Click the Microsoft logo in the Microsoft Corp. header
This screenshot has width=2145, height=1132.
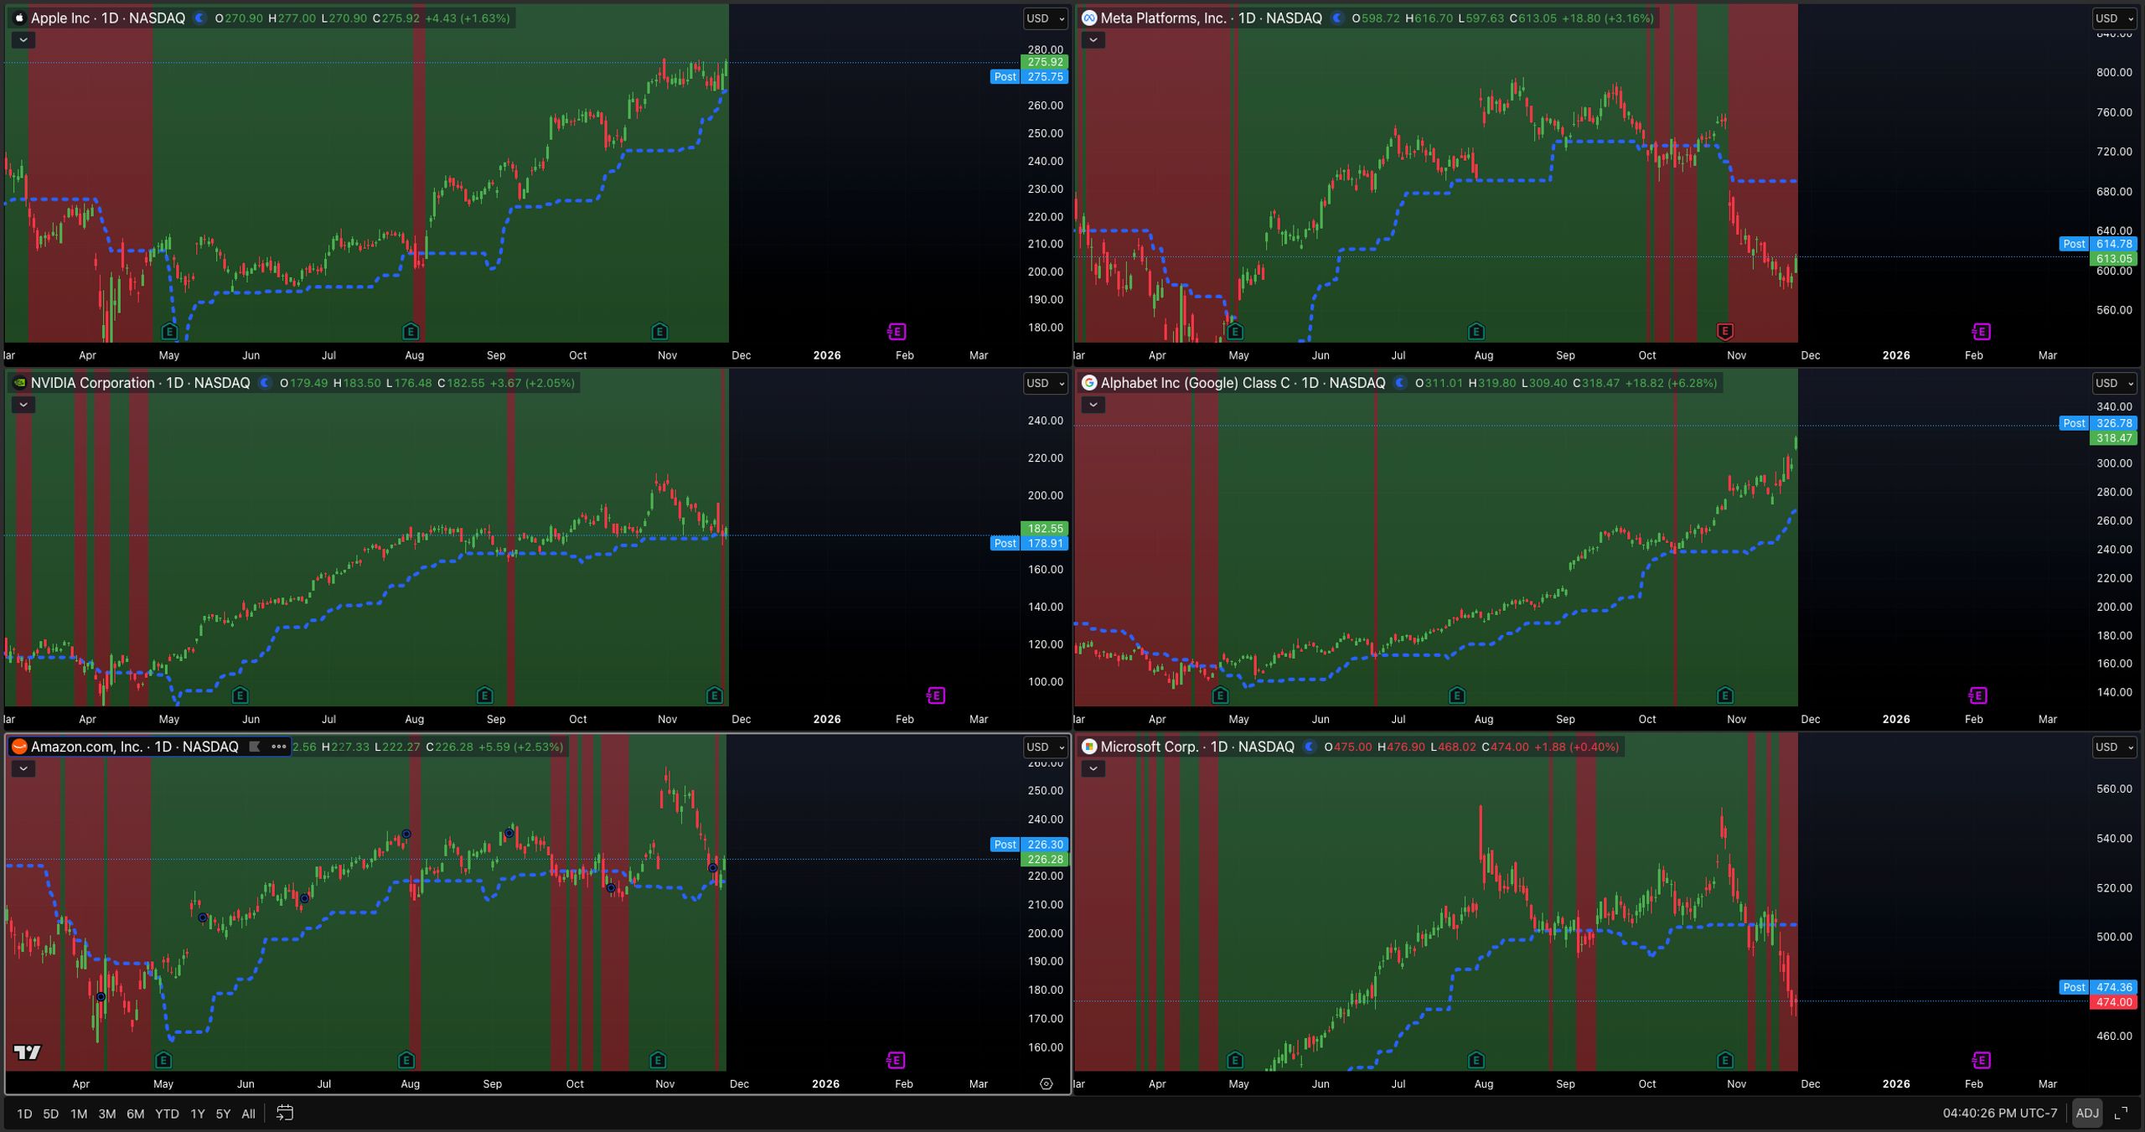click(x=1089, y=747)
